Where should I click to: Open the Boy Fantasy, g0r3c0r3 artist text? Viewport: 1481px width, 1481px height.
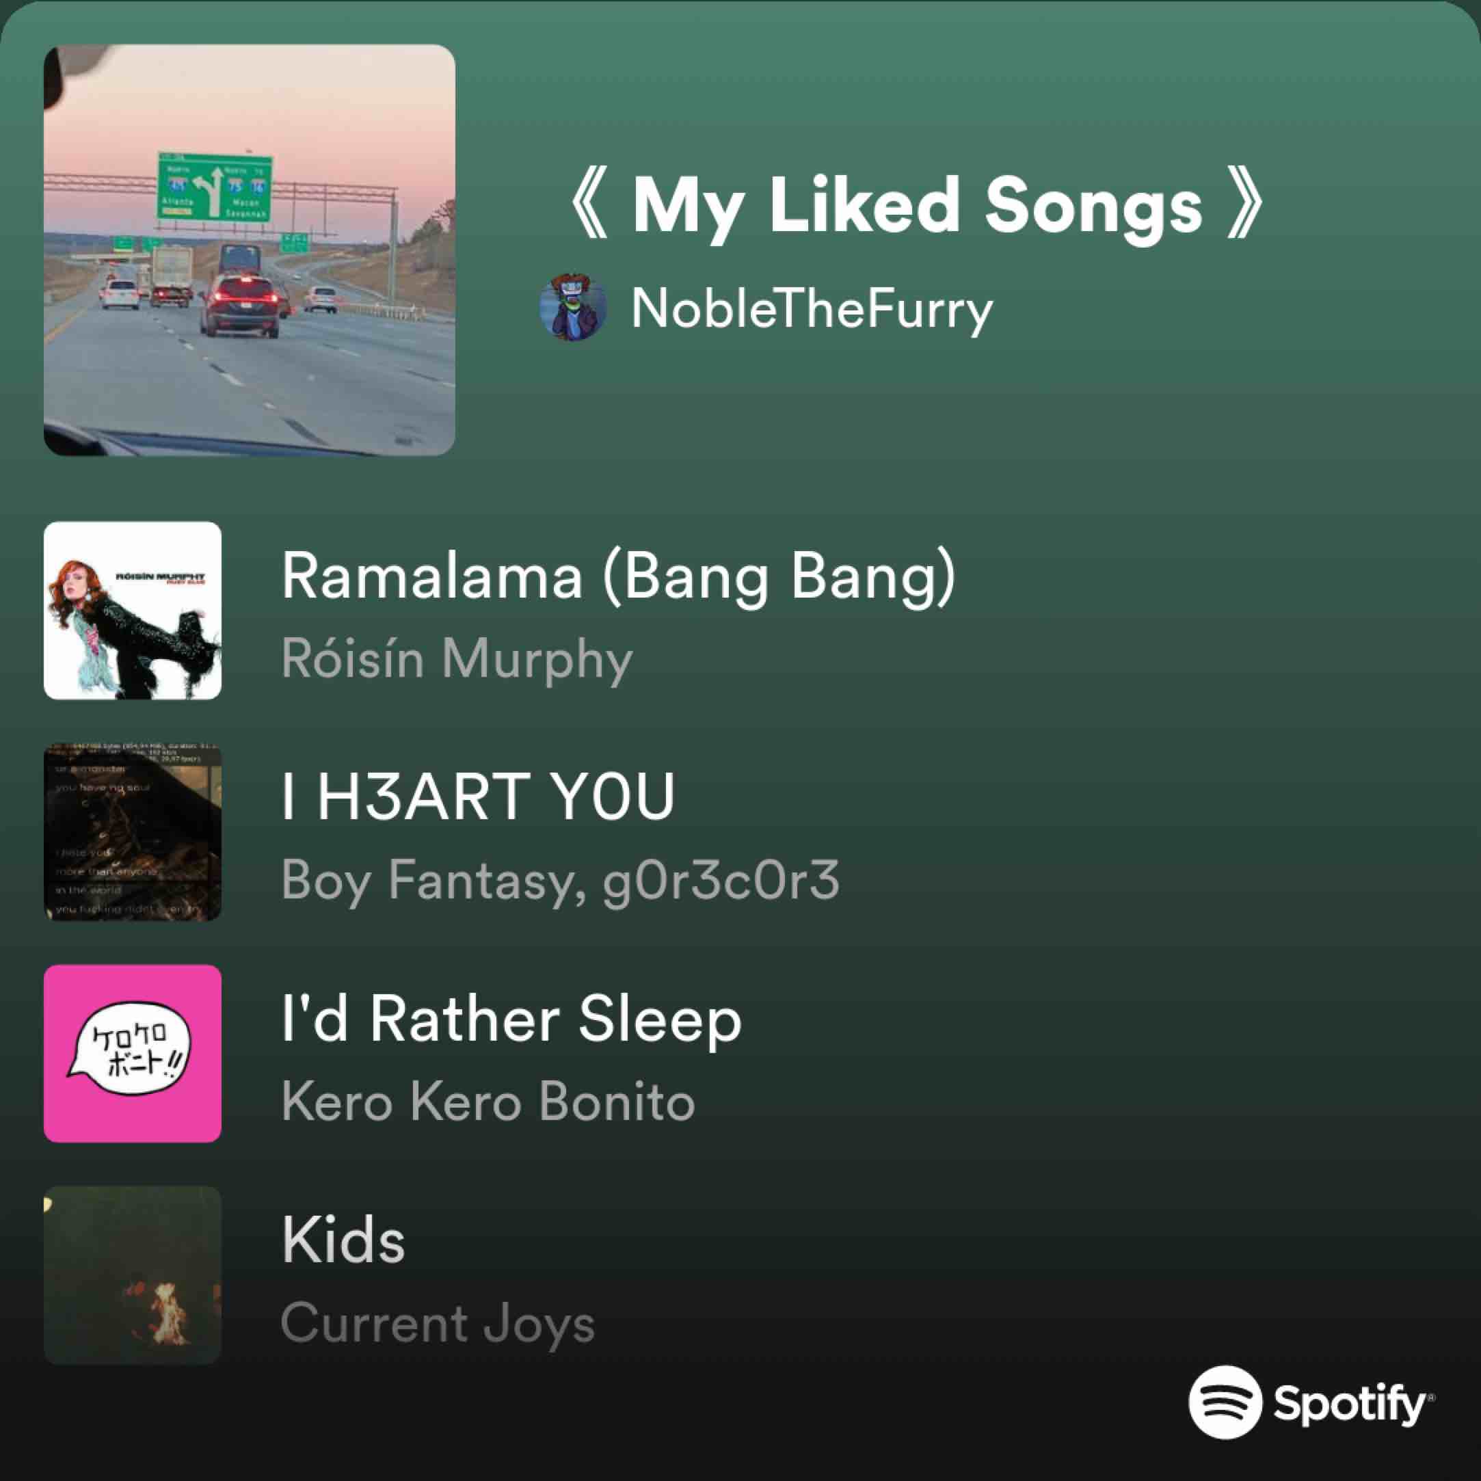(x=561, y=880)
